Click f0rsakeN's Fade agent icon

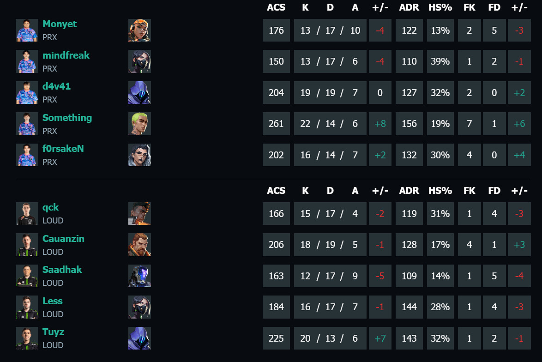(139, 155)
